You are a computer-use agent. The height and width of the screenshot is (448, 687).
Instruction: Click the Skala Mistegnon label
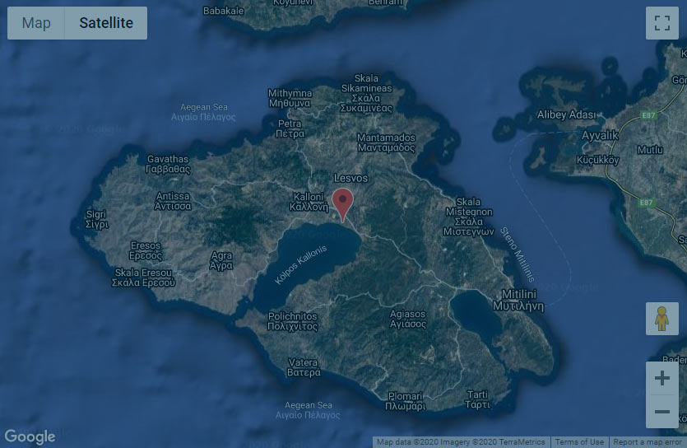[x=468, y=217]
